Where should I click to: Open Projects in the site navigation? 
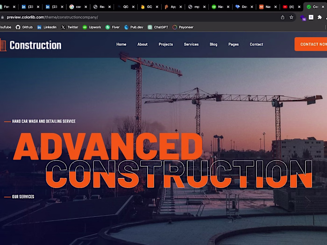pos(165,44)
